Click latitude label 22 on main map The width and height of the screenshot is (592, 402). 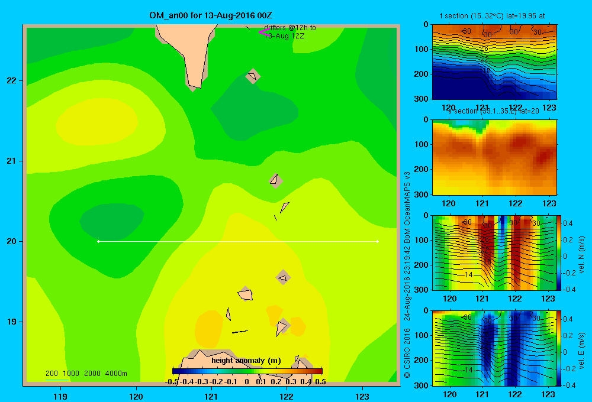12,80
